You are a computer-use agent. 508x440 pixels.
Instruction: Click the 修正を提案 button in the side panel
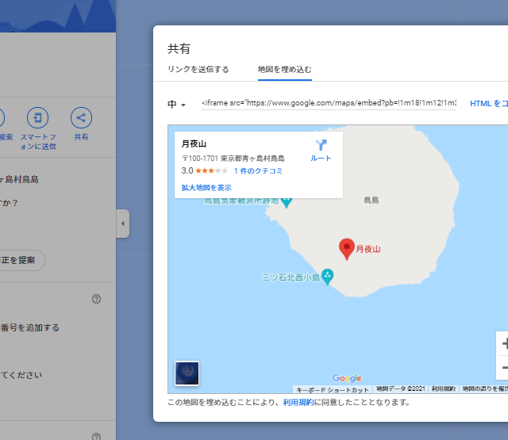tap(19, 261)
